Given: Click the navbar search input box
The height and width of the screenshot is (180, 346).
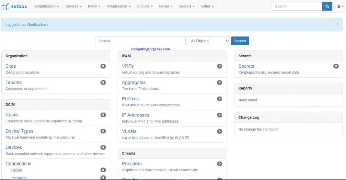Looking at the screenshot, I should [297, 6].
